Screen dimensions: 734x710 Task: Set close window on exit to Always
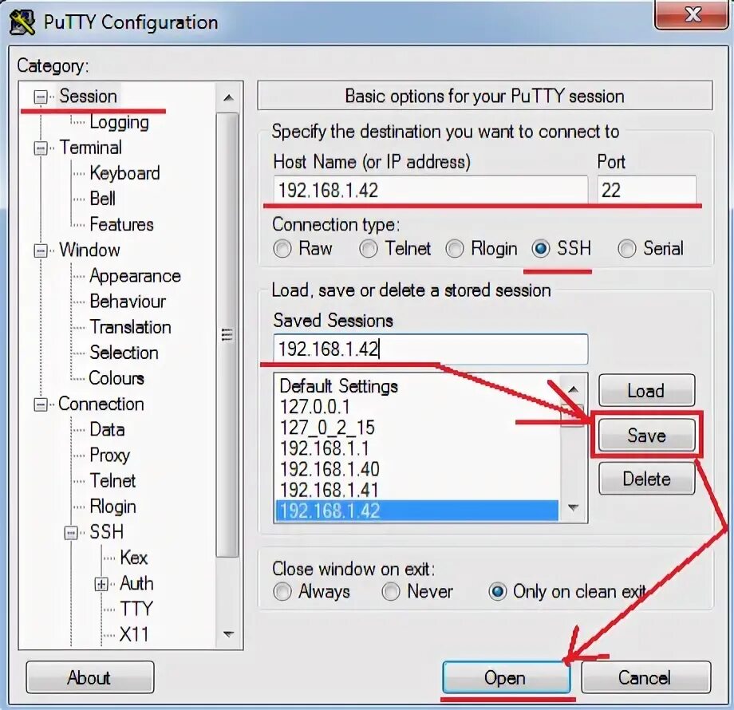click(x=311, y=592)
